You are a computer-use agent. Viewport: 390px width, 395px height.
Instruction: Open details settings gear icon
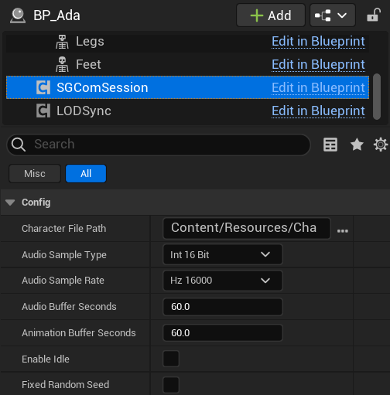pyautogui.click(x=381, y=145)
